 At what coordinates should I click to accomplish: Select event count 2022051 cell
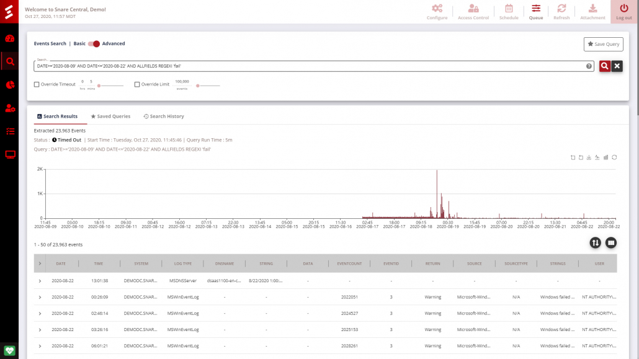[x=349, y=297]
